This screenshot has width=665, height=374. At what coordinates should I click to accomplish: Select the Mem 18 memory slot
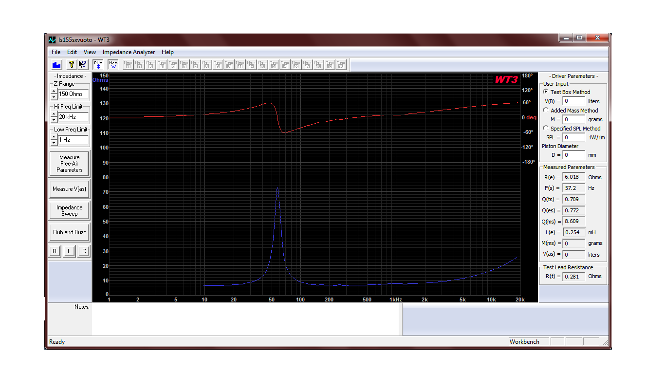pos(318,64)
